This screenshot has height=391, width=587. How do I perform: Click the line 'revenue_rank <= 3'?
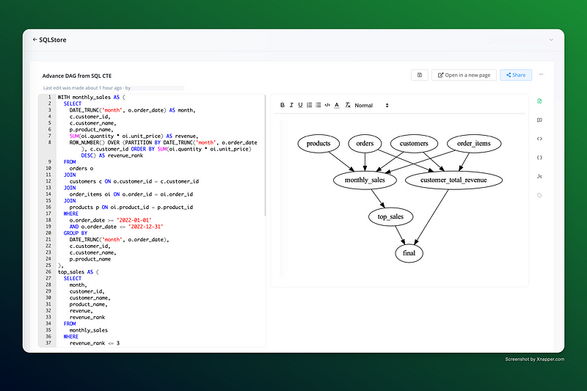(x=95, y=343)
